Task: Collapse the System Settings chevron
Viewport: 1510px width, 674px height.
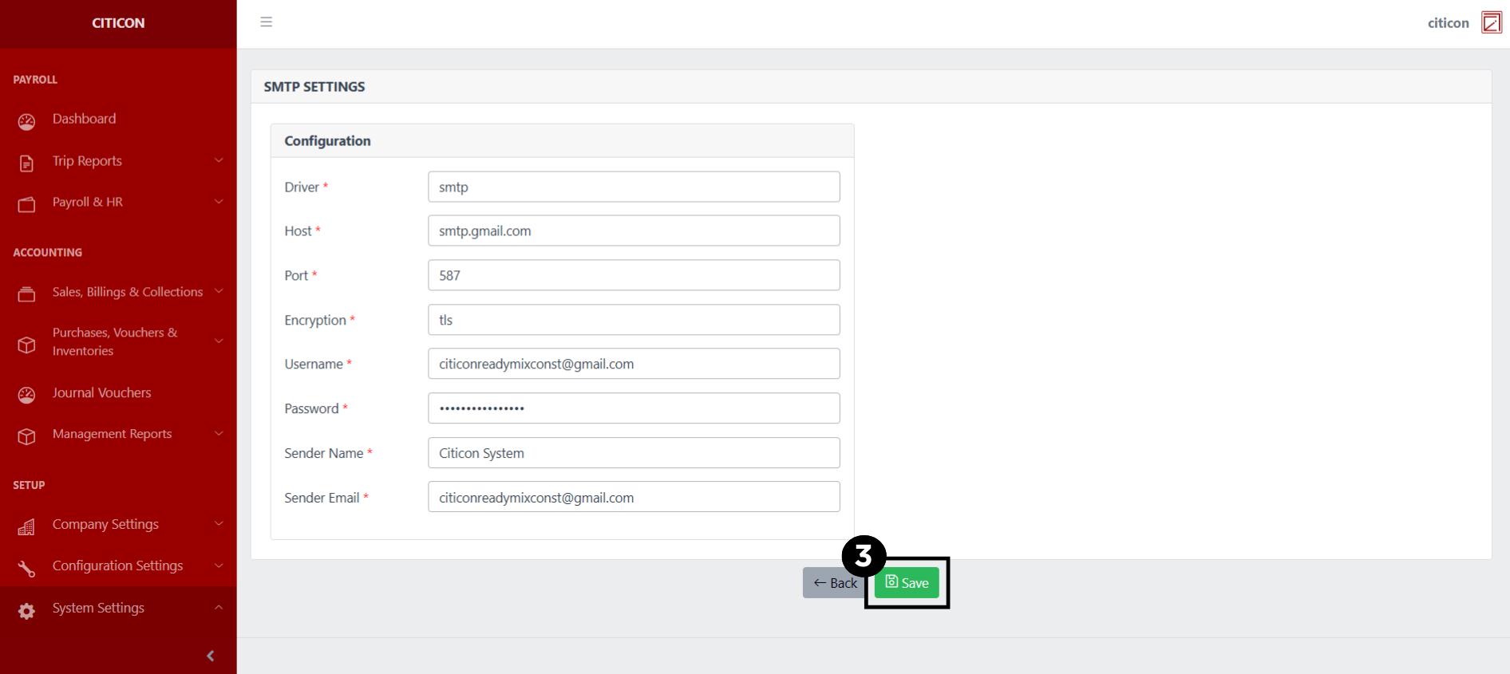Action: [219, 608]
